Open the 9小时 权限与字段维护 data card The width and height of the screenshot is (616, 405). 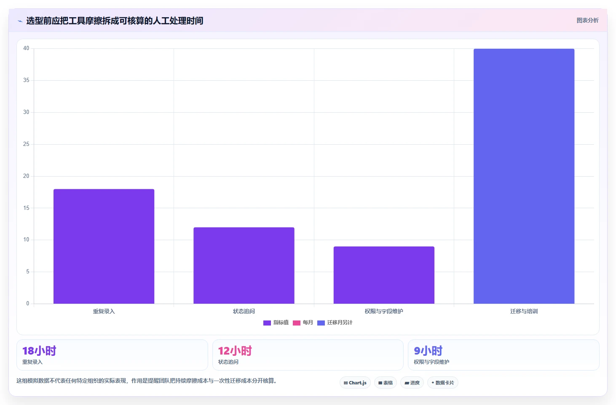[x=504, y=355]
